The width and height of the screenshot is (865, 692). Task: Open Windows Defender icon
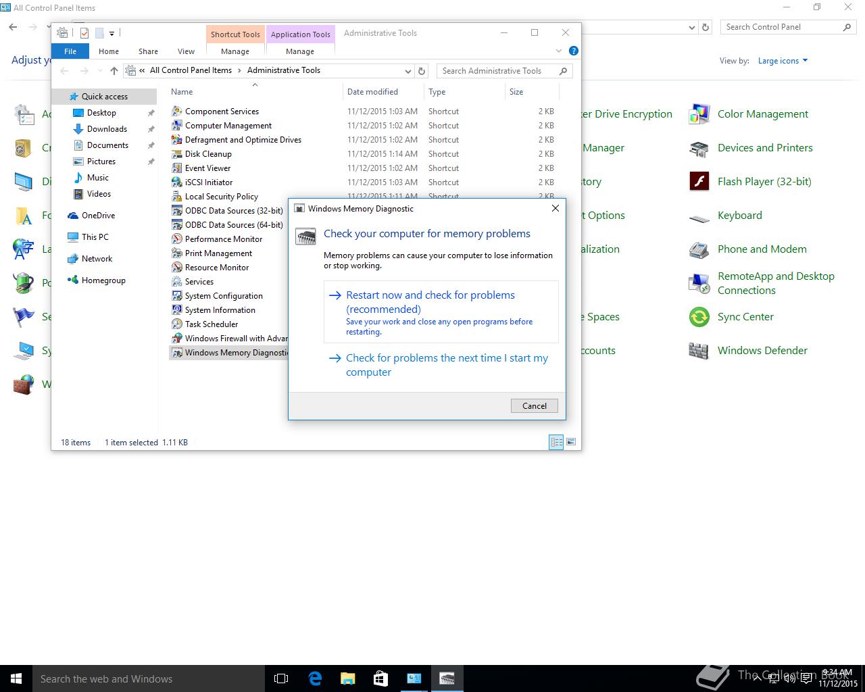[699, 351]
